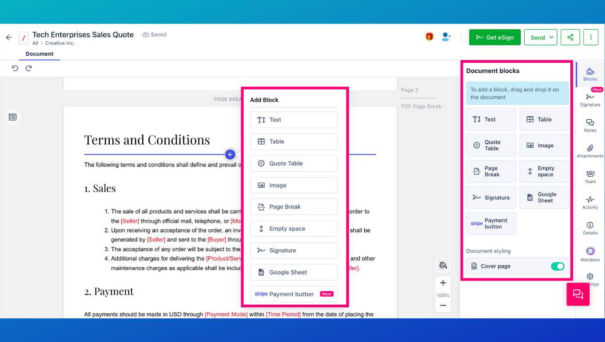Open the Attachments paperclip icon
This screenshot has height=342, width=605.
590,151
